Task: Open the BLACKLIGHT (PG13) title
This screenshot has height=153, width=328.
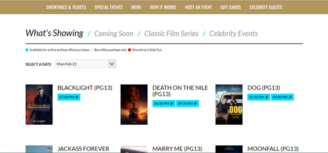Action: pyautogui.click(x=85, y=88)
